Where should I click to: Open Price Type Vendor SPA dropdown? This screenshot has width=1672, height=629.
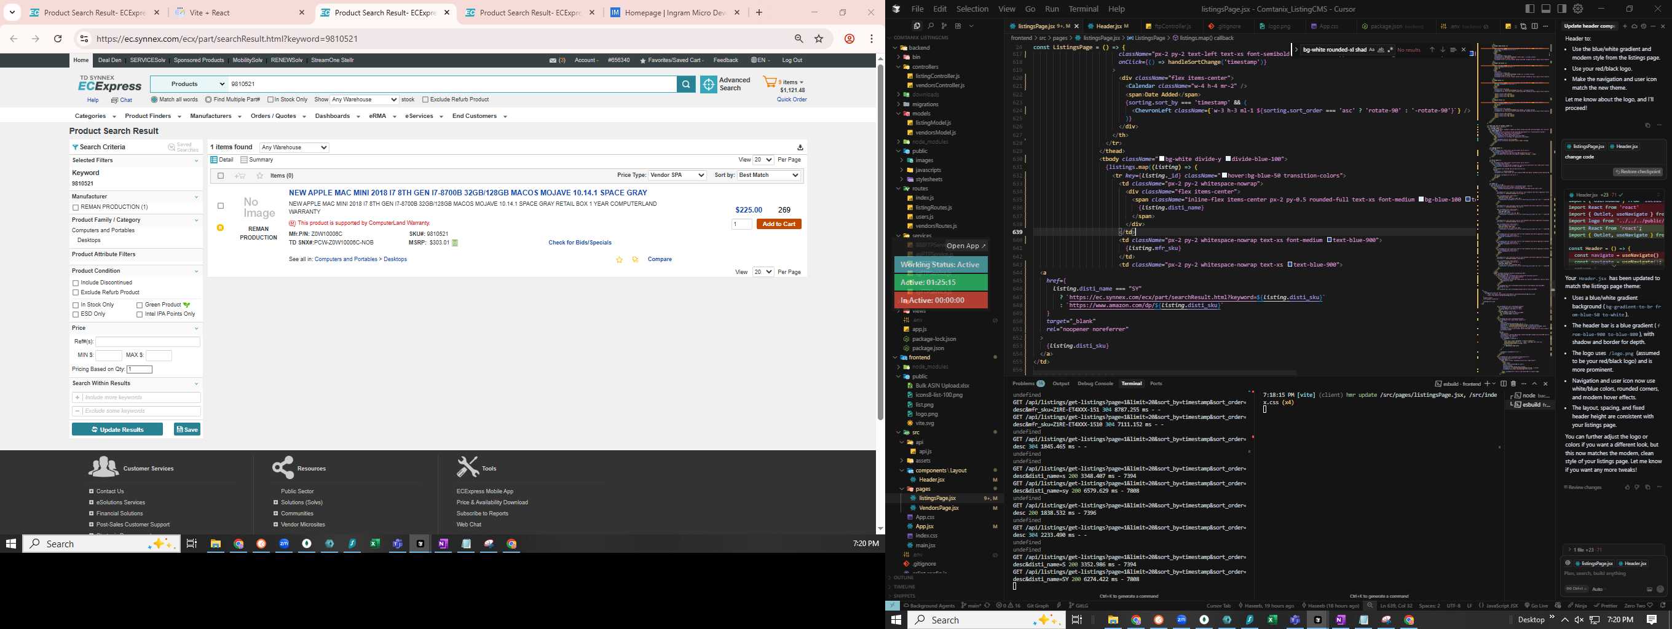pyautogui.click(x=677, y=176)
